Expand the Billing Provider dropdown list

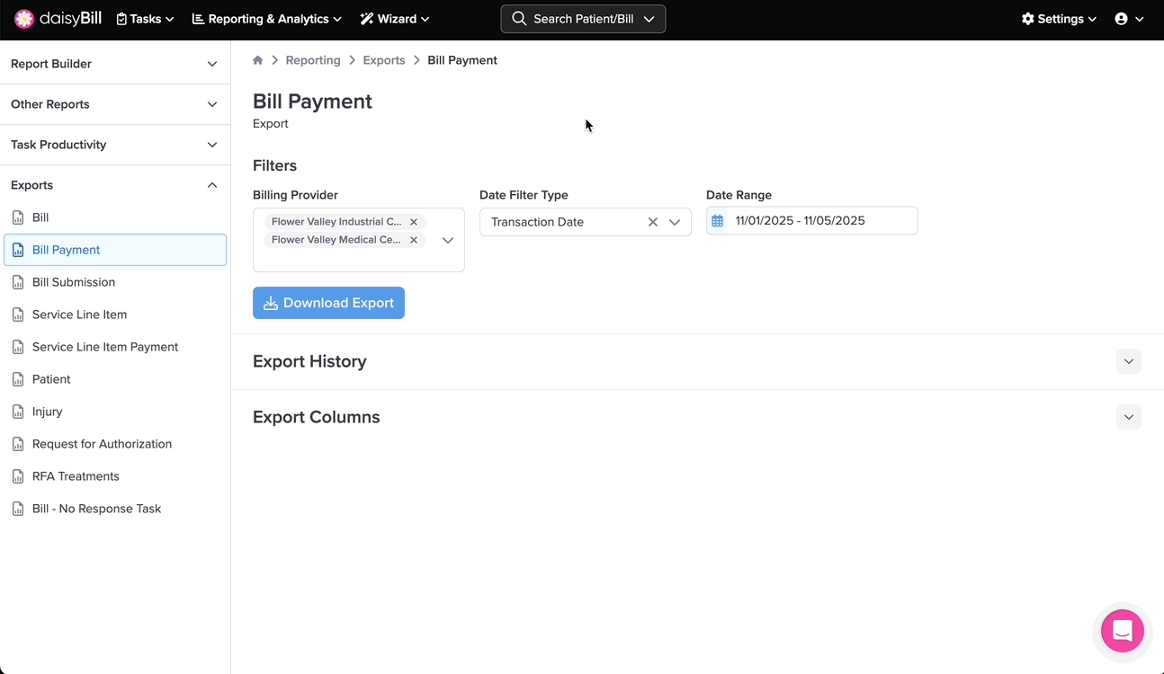click(x=447, y=240)
